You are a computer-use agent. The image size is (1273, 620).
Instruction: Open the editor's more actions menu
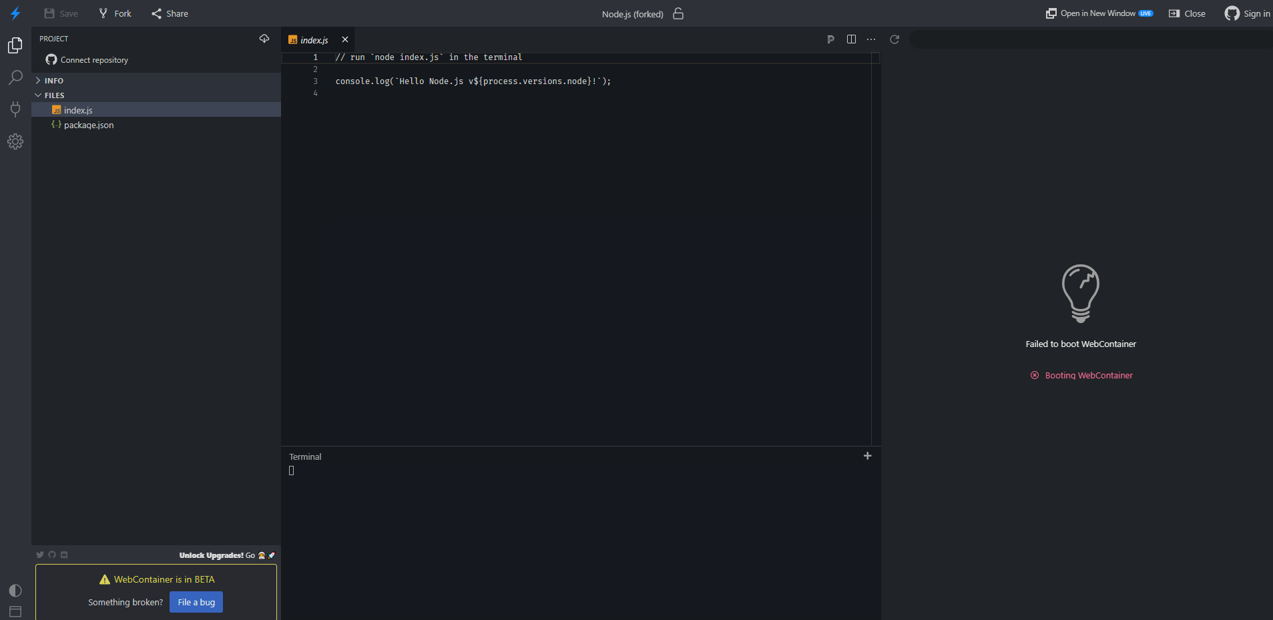click(872, 39)
